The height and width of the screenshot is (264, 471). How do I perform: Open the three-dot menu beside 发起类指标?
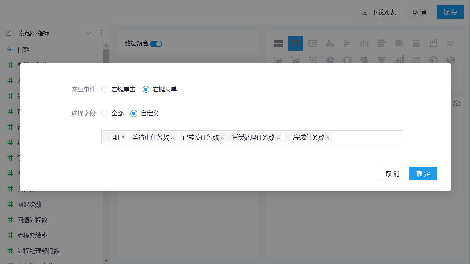tap(101, 33)
